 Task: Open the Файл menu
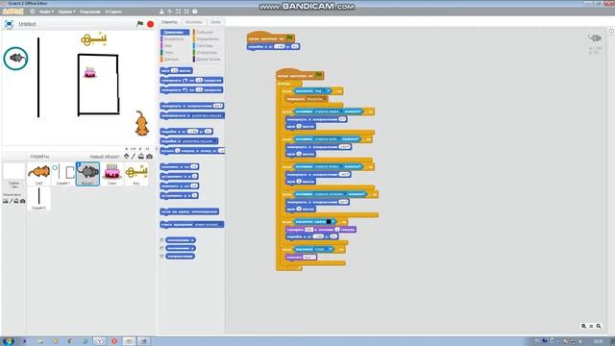pyautogui.click(x=46, y=12)
